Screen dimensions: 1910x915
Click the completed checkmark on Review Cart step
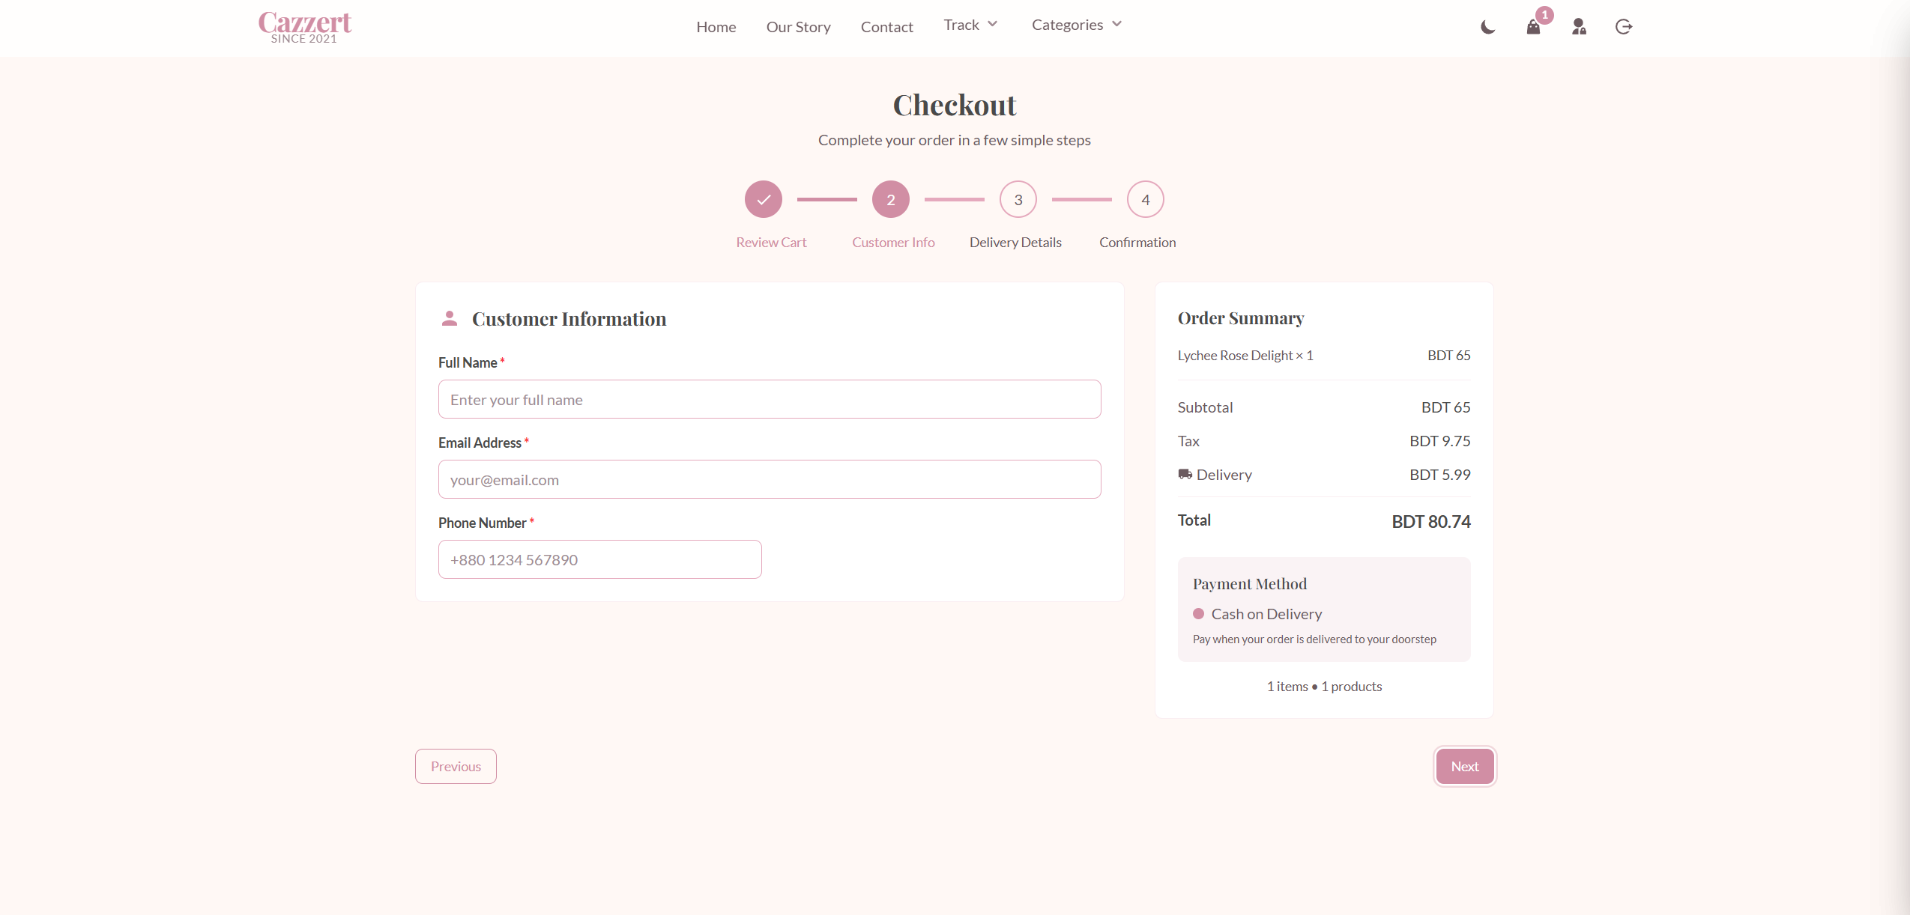tap(763, 198)
